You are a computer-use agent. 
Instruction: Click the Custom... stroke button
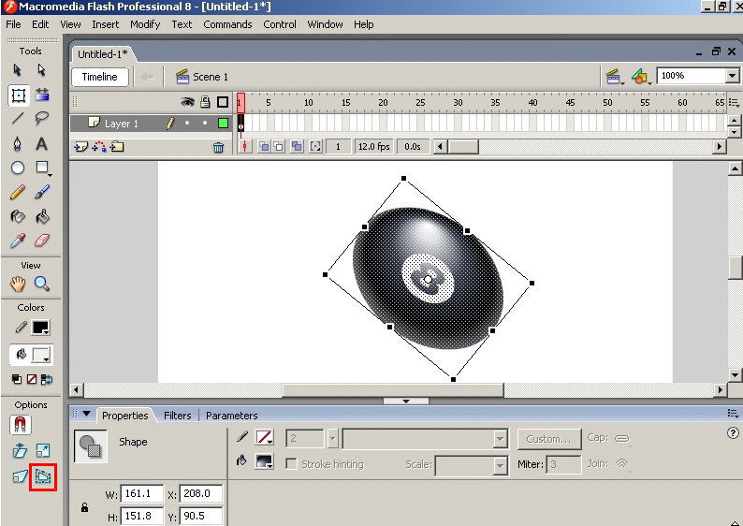tap(548, 439)
